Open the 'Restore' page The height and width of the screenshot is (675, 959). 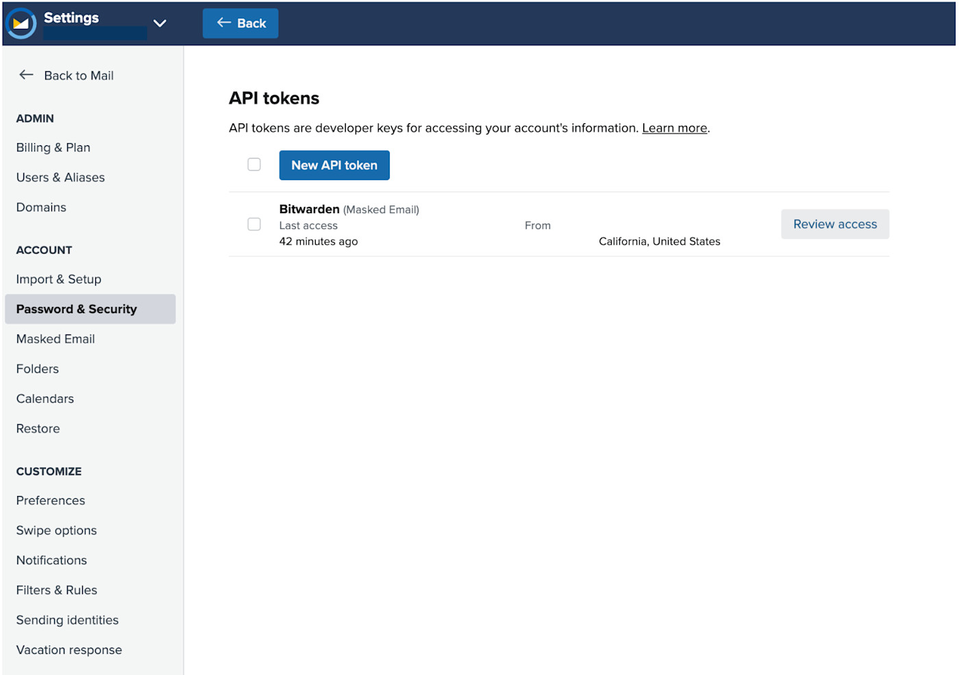[38, 428]
